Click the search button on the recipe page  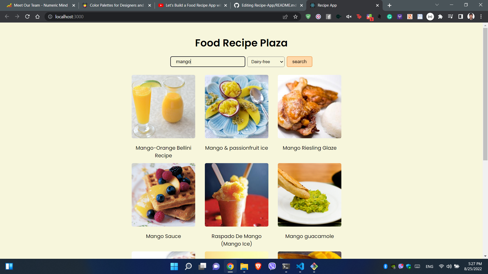[299, 61]
